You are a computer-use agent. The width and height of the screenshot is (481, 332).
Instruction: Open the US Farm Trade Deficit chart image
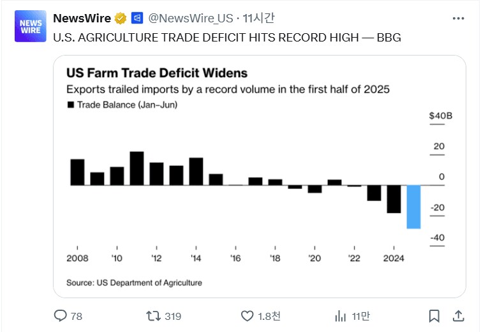[x=260, y=177]
